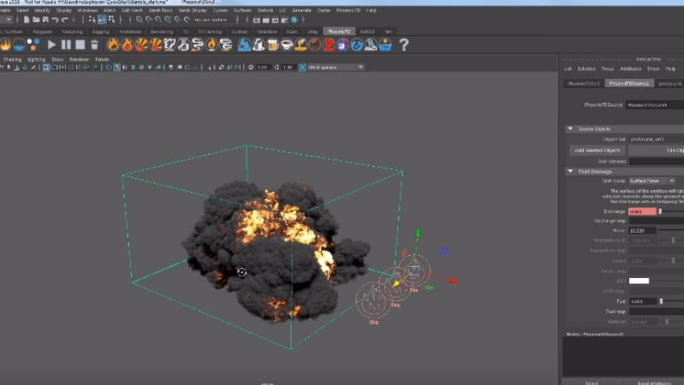Click the Undo arrow icon
This screenshot has width=684, height=385.
tap(55, 20)
